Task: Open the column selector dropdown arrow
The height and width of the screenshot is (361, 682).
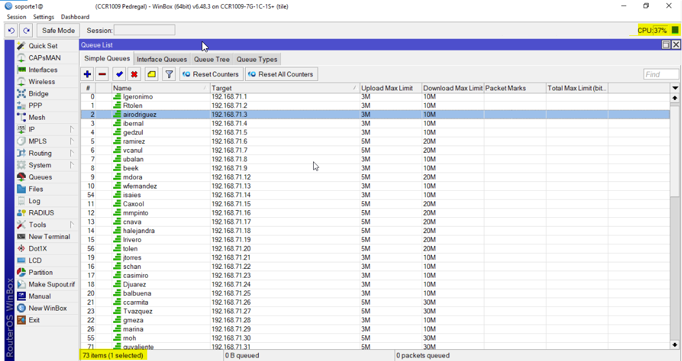Action: 675,88
